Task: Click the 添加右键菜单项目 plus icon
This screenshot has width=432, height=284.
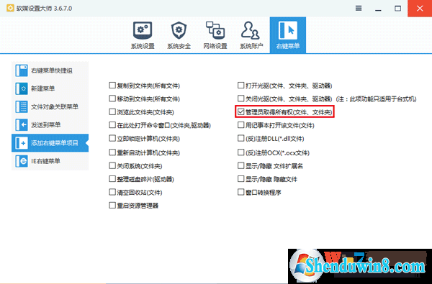Action: point(21,143)
